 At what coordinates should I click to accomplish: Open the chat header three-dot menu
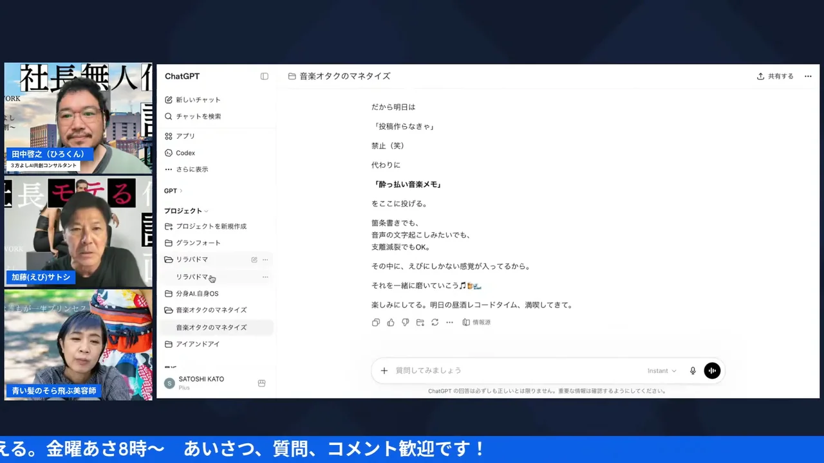tap(808, 76)
